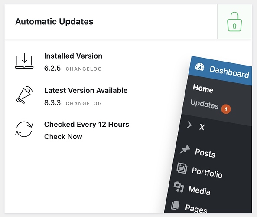Click the Installed Version download icon

pos(24,61)
